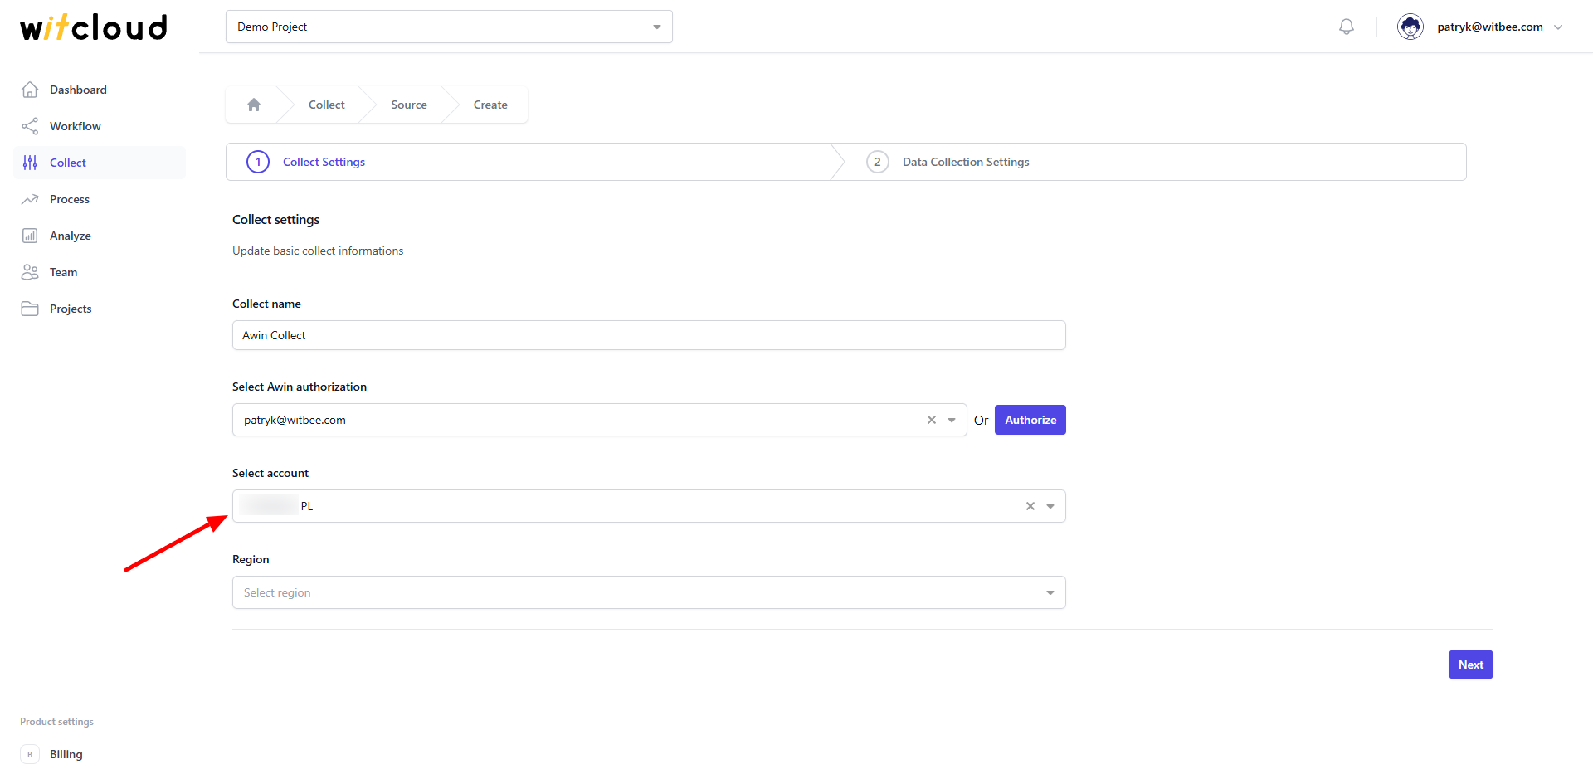Screen dimensions: 1593x784
Task: Clear the selected account
Action: [x=1030, y=506]
